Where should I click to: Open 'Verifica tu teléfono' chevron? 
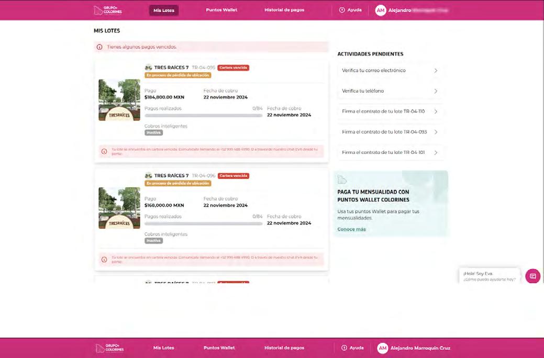[x=436, y=91]
